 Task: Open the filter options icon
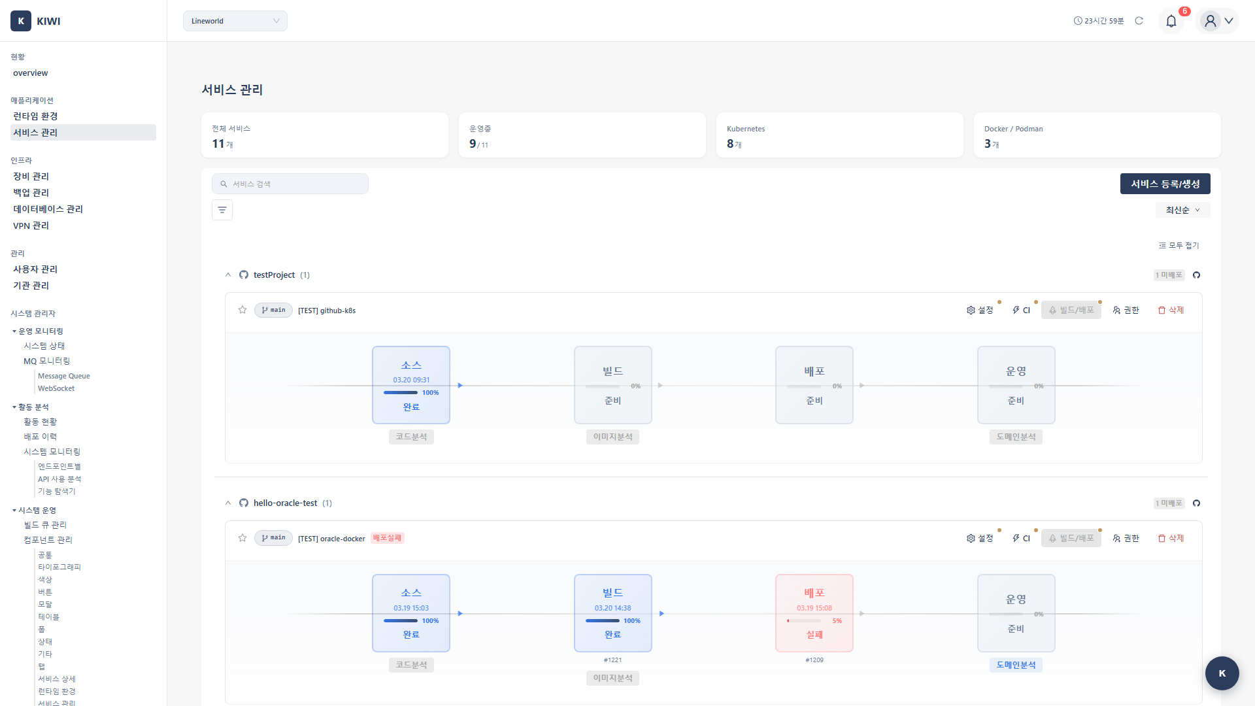222,210
